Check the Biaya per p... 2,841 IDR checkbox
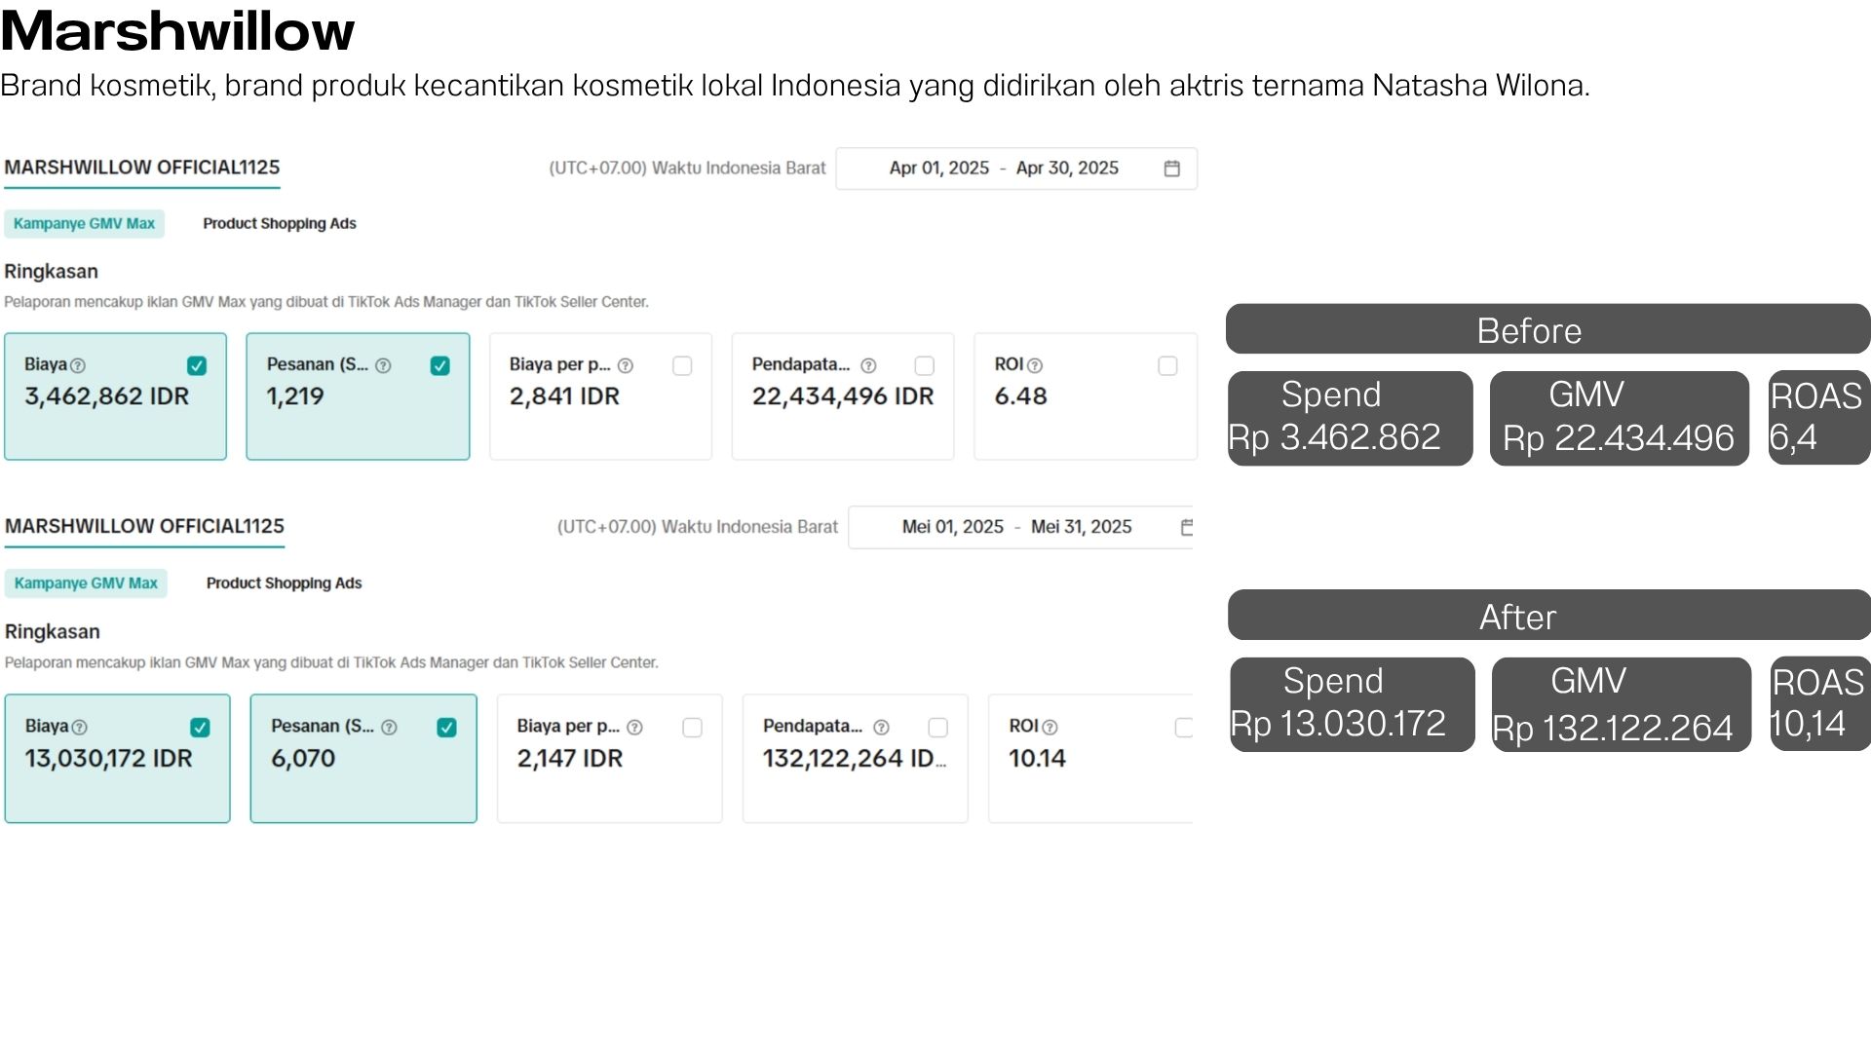This screenshot has width=1871, height=1052. [x=682, y=365]
